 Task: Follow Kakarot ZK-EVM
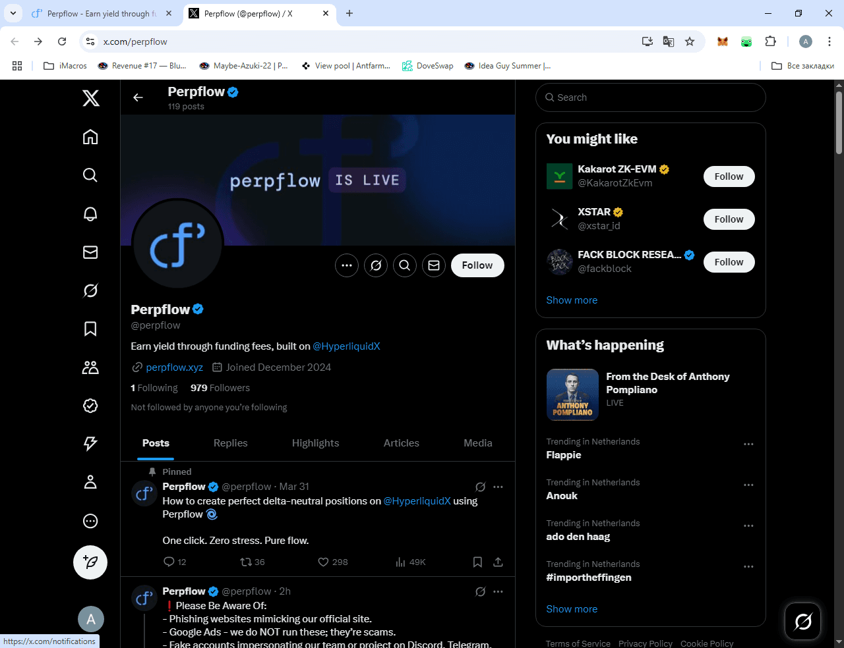pos(729,176)
